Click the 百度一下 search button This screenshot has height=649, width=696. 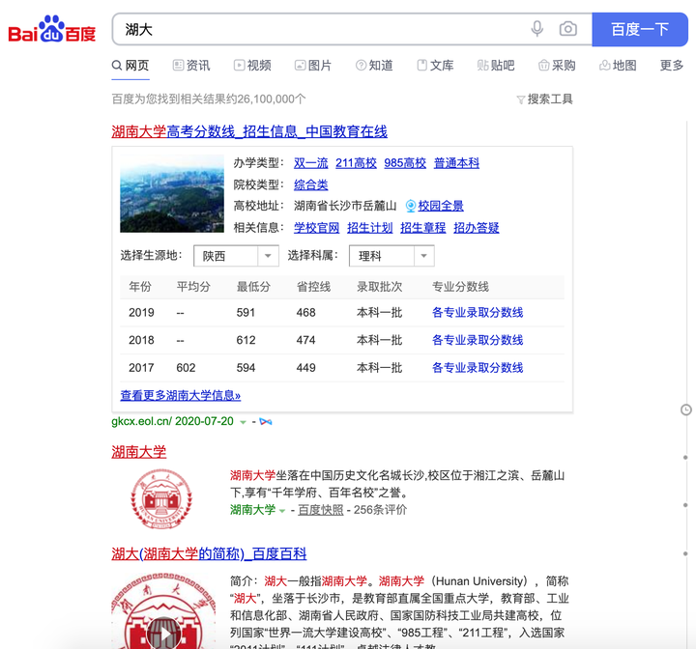point(640,29)
